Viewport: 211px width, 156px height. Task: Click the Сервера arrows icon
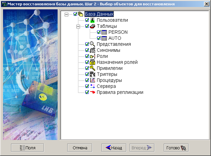pyautogui.click(x=93, y=86)
